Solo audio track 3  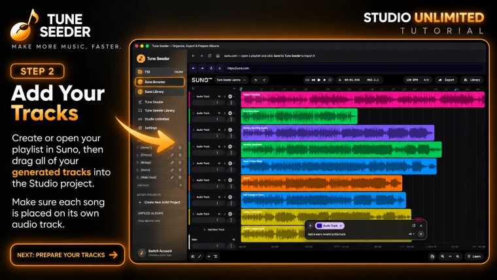pyautogui.click(x=225, y=130)
